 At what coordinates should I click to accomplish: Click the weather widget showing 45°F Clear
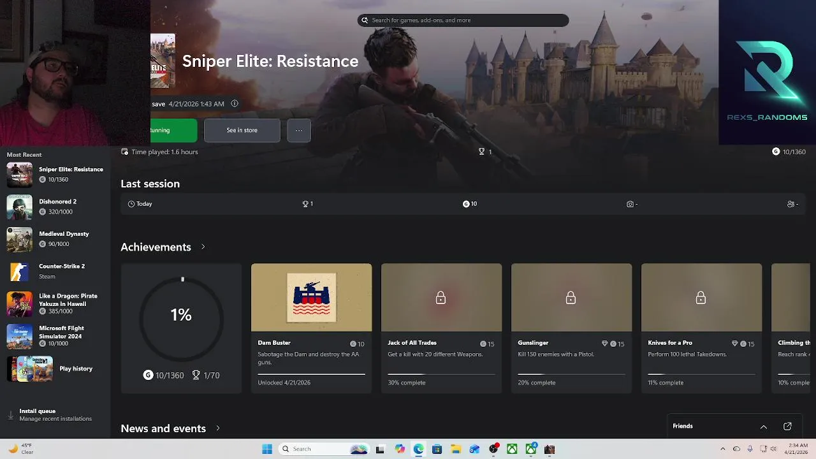[20, 449]
